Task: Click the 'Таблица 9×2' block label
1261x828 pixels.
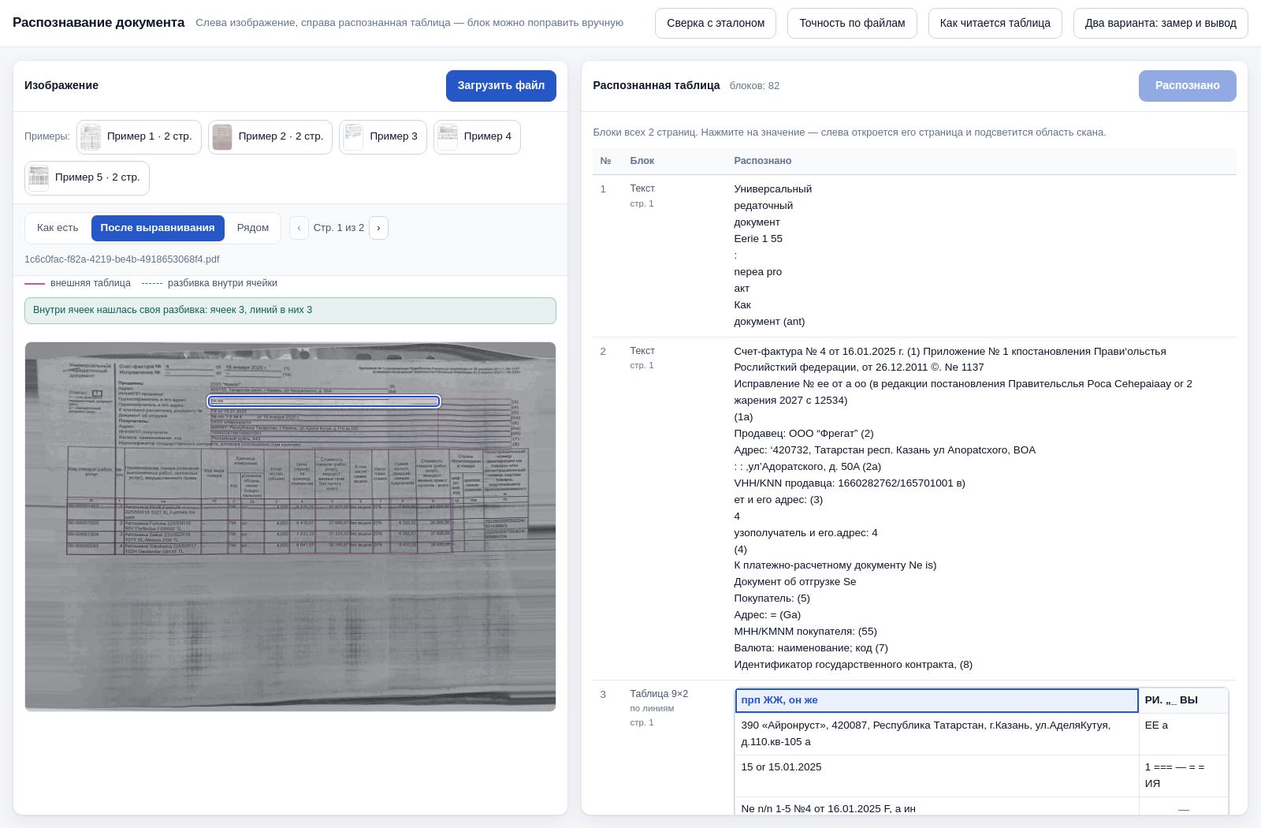Action: coord(659,694)
